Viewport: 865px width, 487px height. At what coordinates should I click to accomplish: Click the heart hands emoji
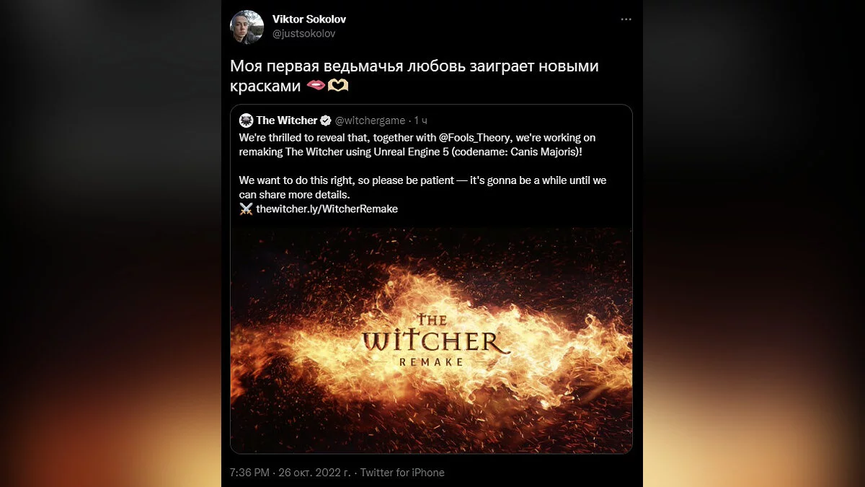(x=338, y=86)
